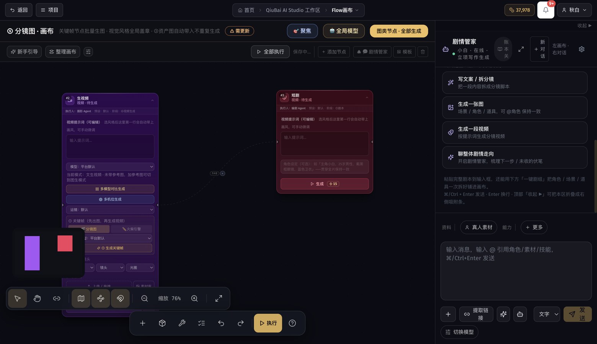Open 全局模型 settings

tap(344, 31)
